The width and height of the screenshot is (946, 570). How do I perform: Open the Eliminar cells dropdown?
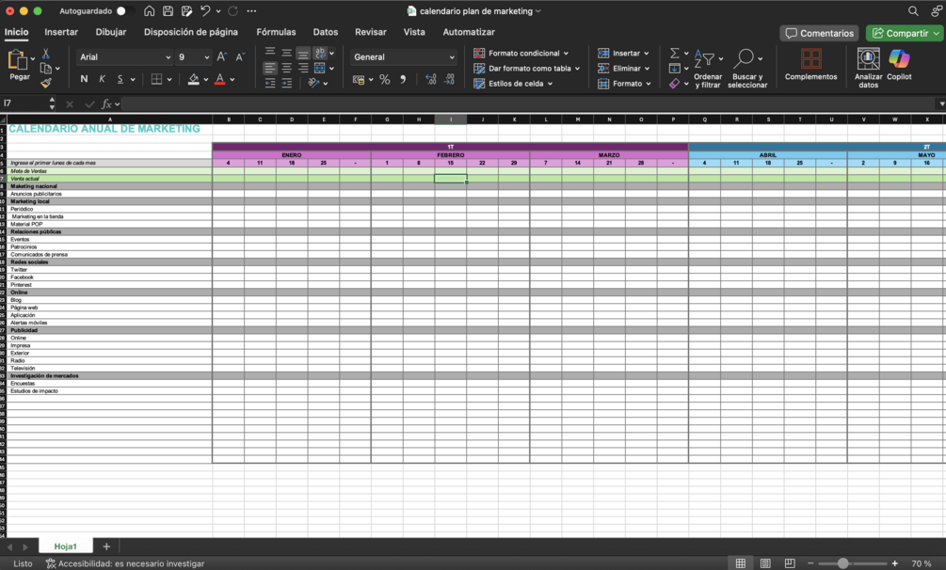point(624,68)
